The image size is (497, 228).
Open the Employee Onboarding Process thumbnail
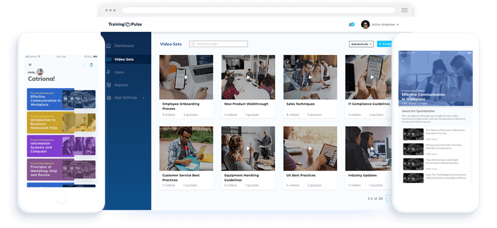click(x=186, y=77)
